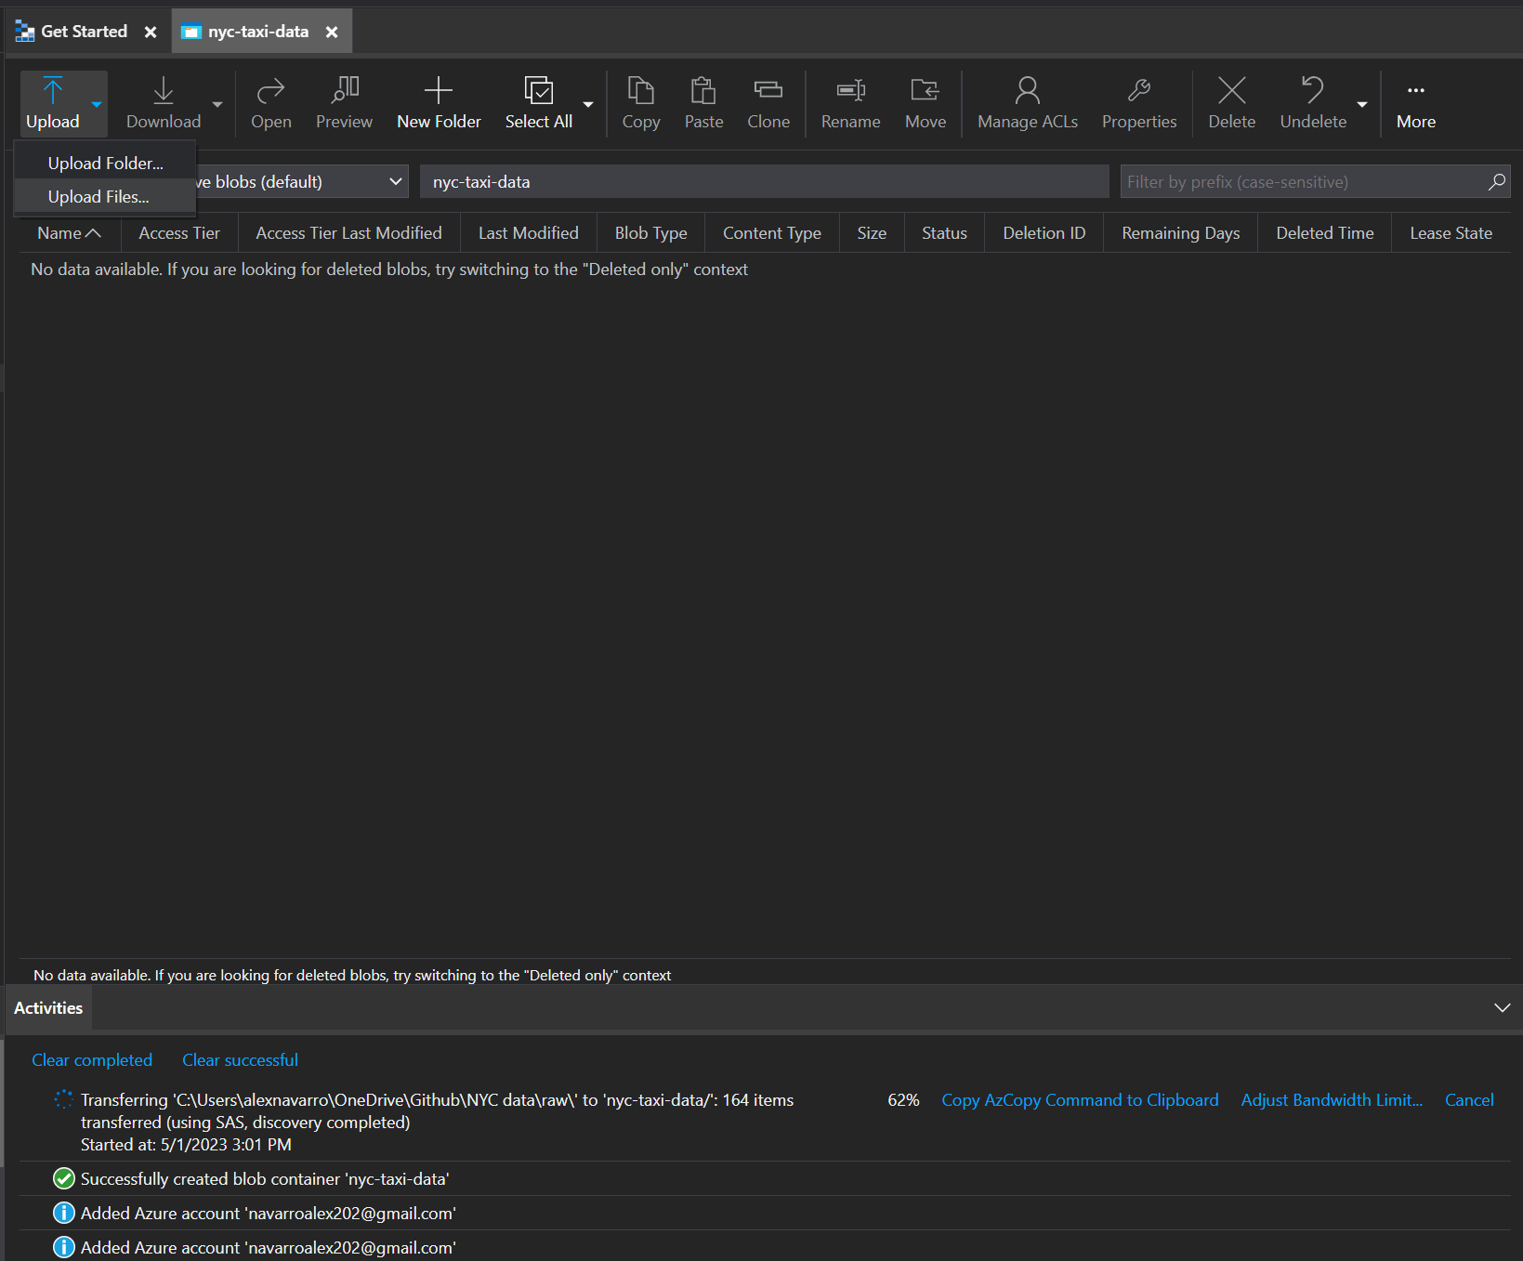Click the nyc-taxi-data path field

click(765, 182)
